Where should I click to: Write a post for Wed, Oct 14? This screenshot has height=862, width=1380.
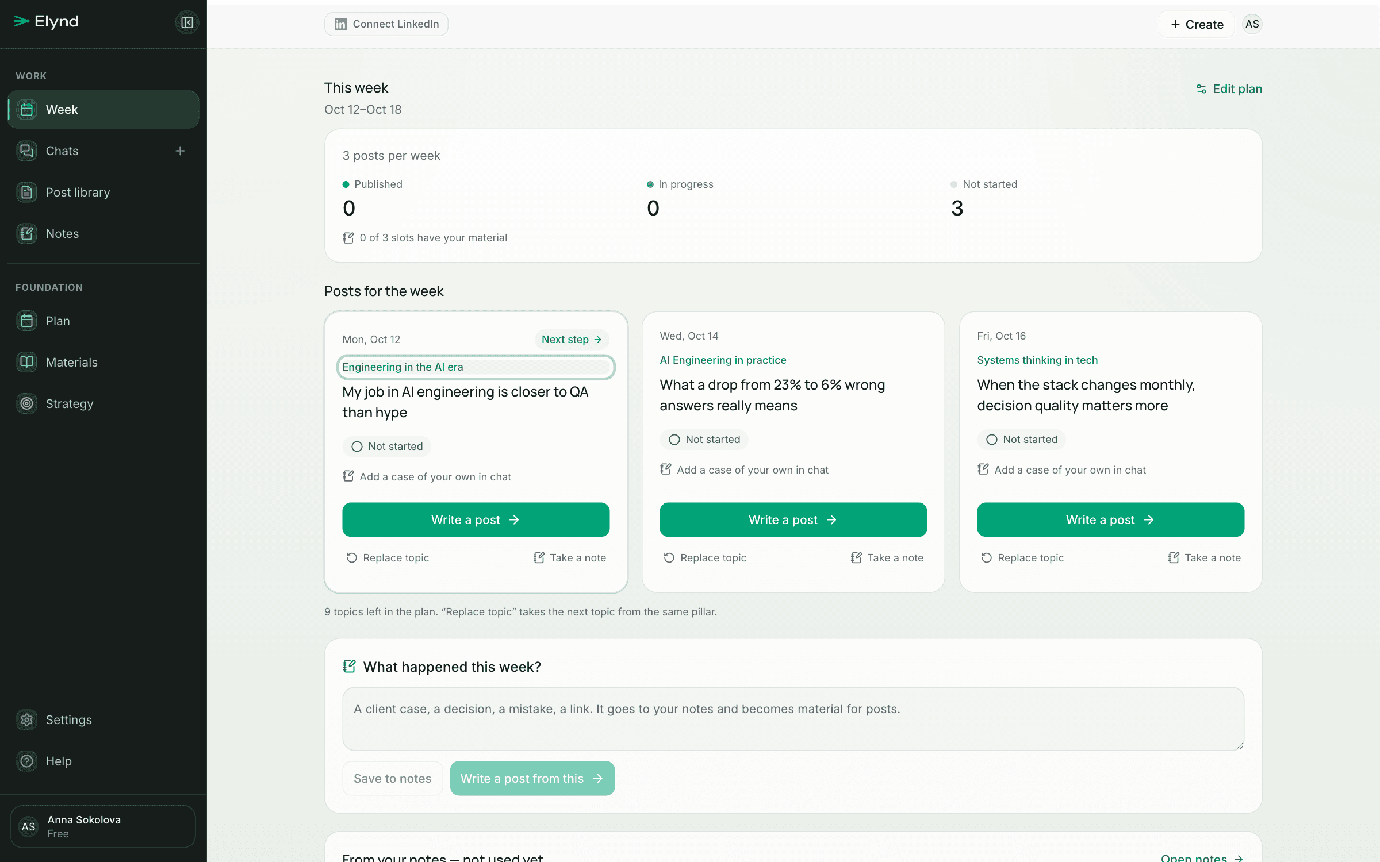click(793, 520)
